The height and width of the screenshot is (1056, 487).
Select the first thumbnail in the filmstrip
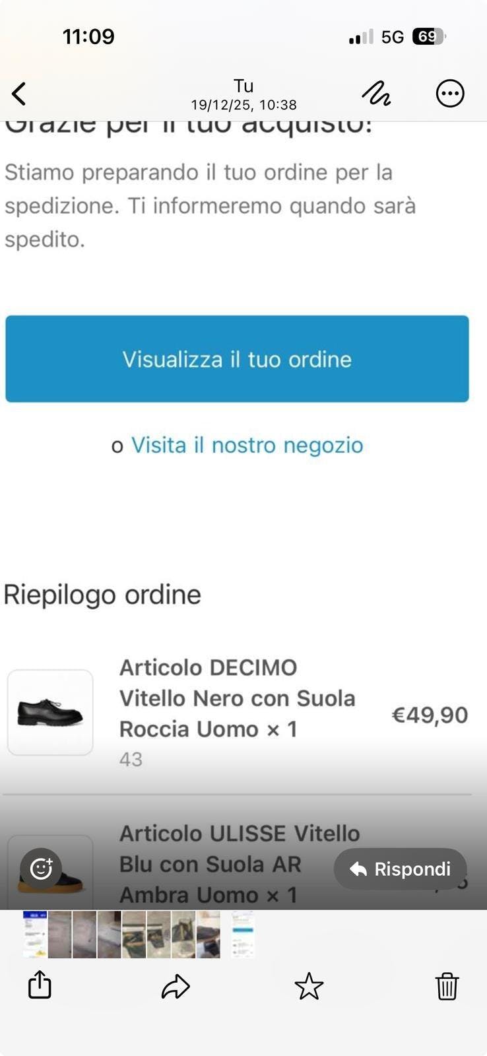[35, 934]
